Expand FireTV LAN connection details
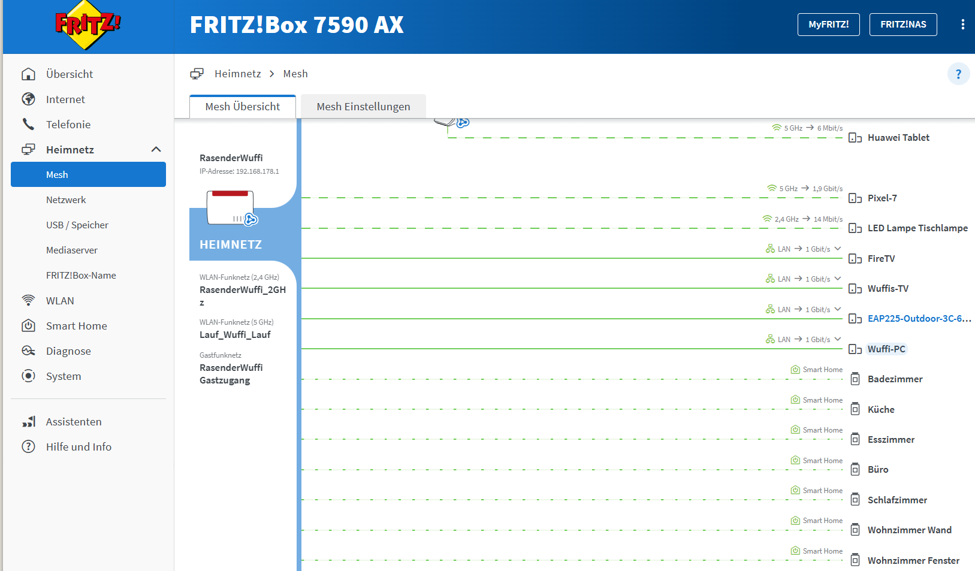Image resolution: width=975 pixels, height=571 pixels. click(x=838, y=249)
